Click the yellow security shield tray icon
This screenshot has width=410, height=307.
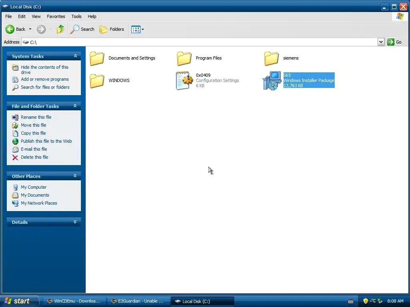pos(366,301)
